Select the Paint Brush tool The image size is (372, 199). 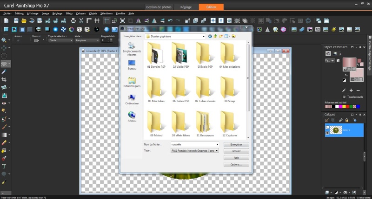tap(4, 127)
